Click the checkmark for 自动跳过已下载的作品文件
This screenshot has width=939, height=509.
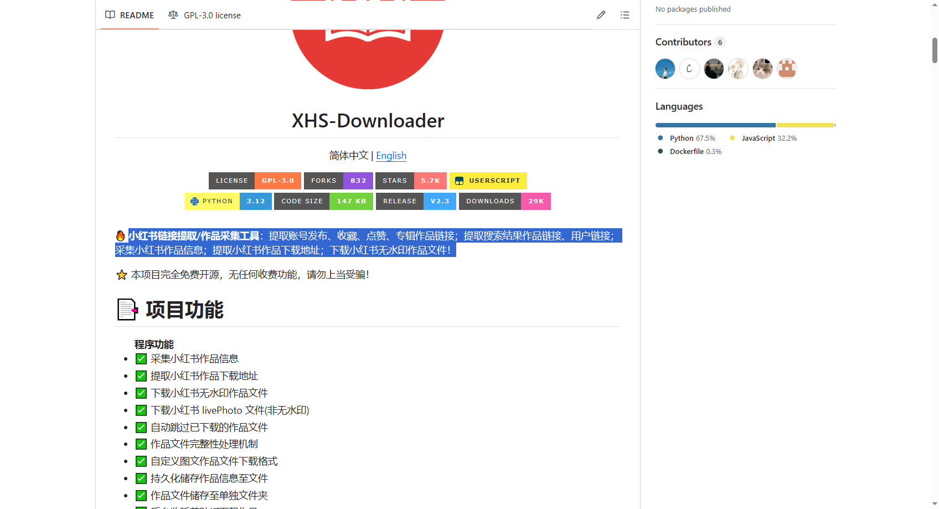point(141,428)
